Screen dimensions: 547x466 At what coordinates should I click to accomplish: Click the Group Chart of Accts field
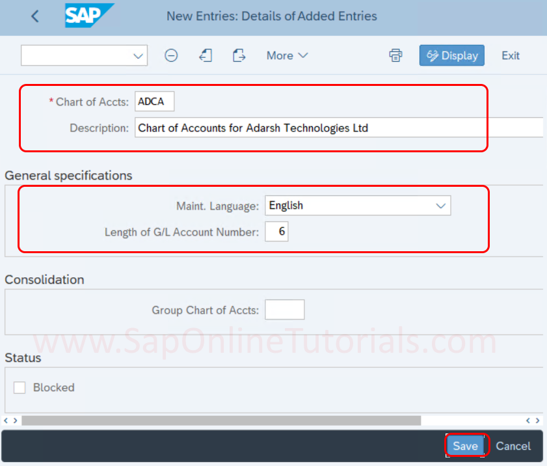click(x=284, y=309)
